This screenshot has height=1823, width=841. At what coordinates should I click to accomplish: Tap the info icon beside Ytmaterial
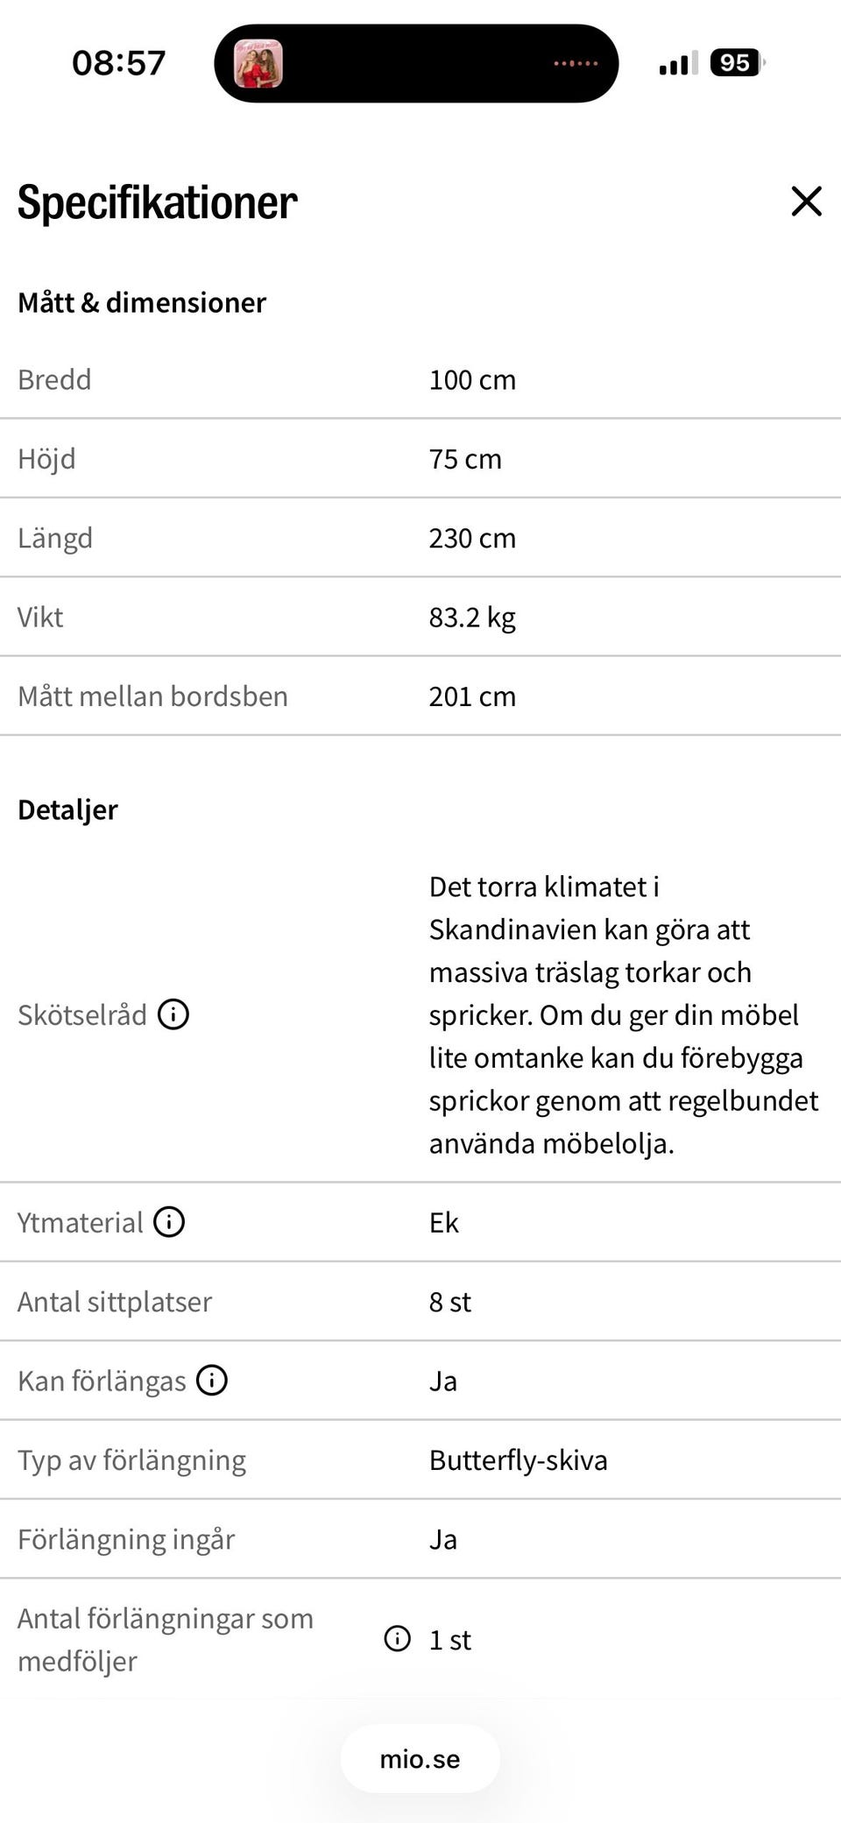tap(169, 1221)
